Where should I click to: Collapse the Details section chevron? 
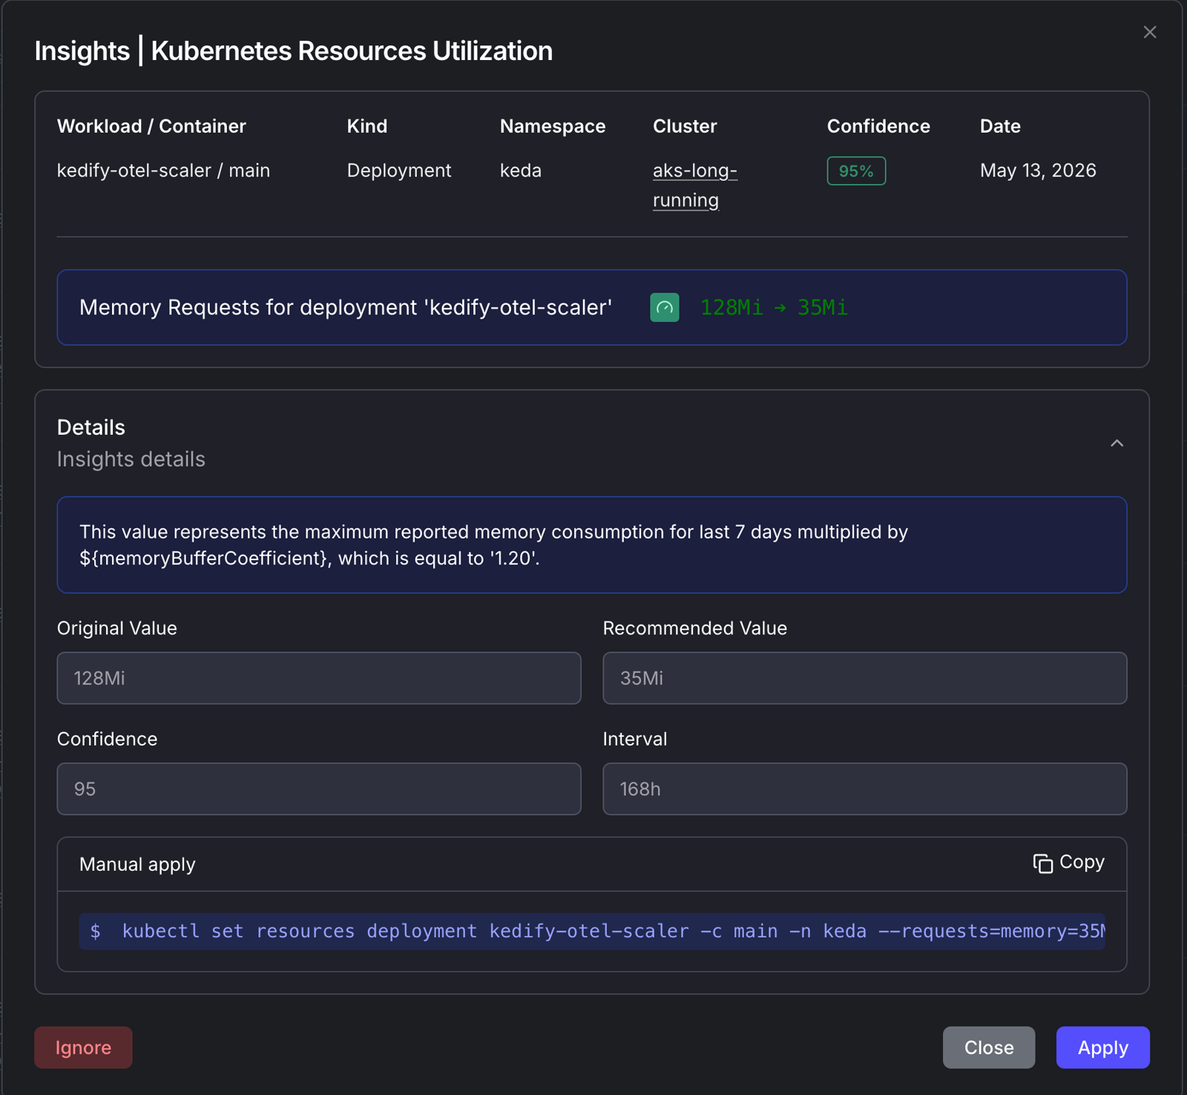point(1117,443)
